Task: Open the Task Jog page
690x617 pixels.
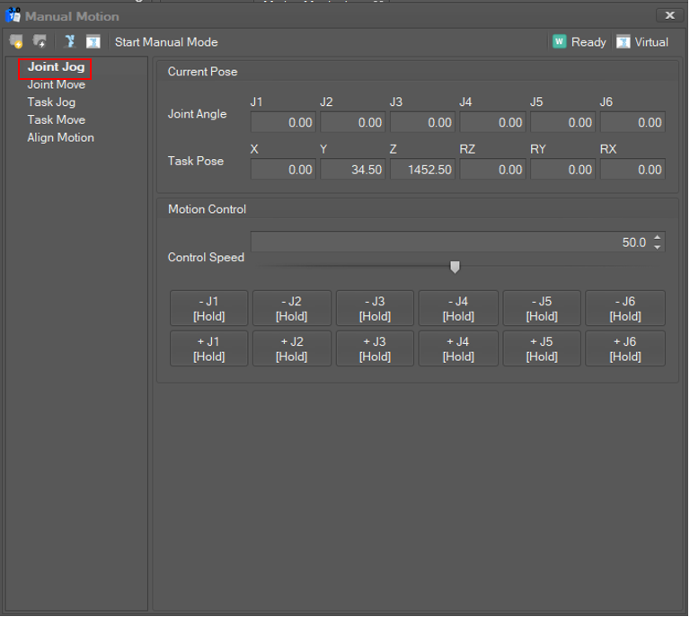Action: point(51,102)
